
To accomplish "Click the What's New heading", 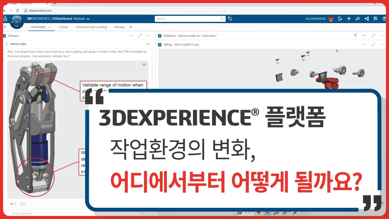I will point(19,44).
